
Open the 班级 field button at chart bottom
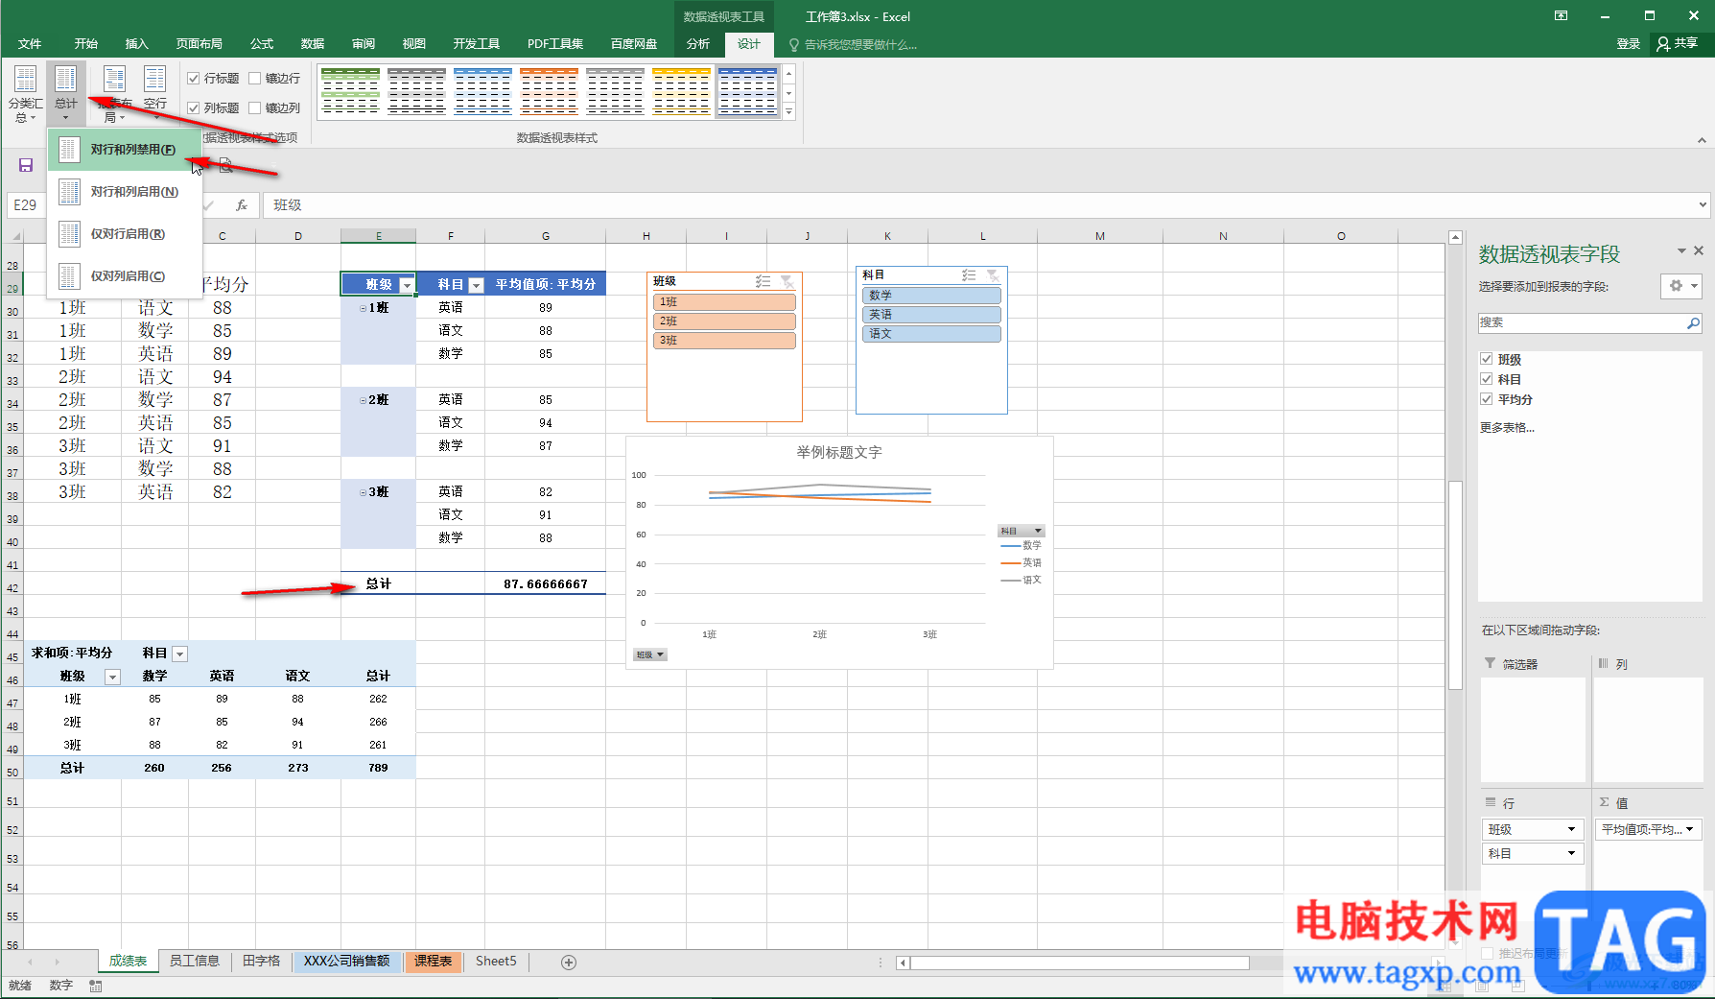649,654
